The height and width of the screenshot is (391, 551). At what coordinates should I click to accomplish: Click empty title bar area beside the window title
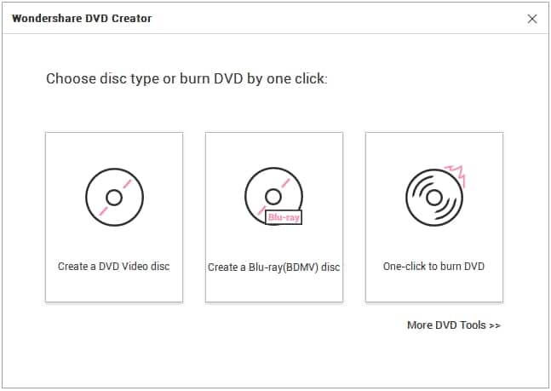point(324,18)
